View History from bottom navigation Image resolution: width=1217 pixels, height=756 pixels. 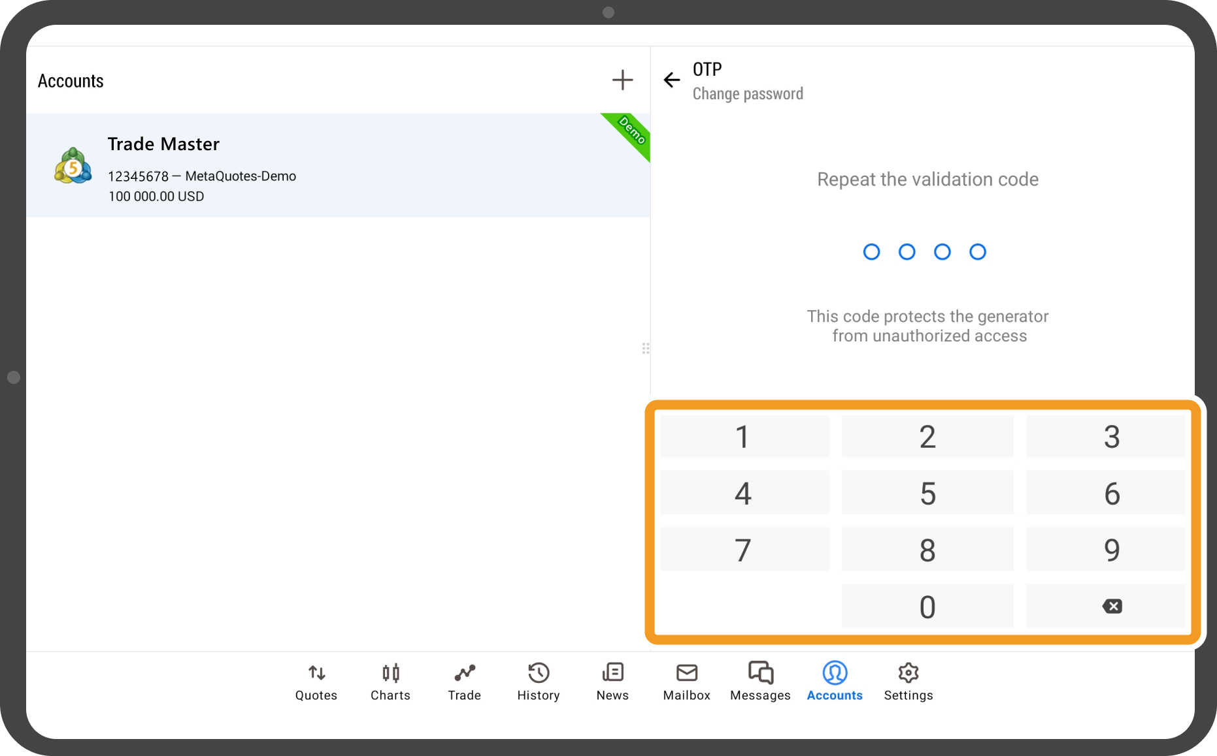(539, 682)
